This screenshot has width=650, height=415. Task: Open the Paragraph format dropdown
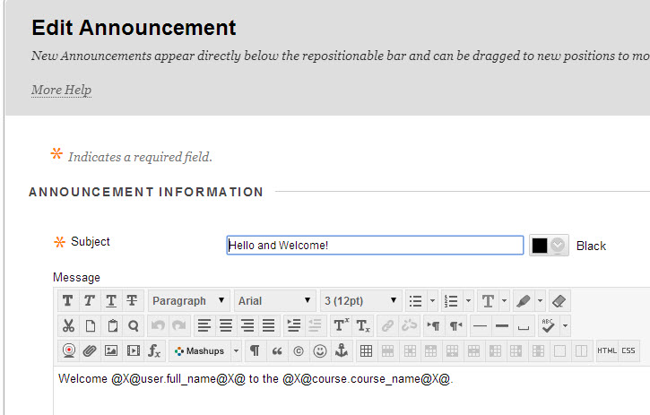point(188,301)
